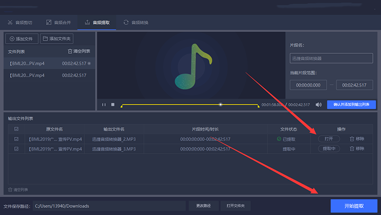Click 确认并添加到输出列表 button
Image resolution: width=381 pixels, height=215 pixels.
tap(352, 104)
